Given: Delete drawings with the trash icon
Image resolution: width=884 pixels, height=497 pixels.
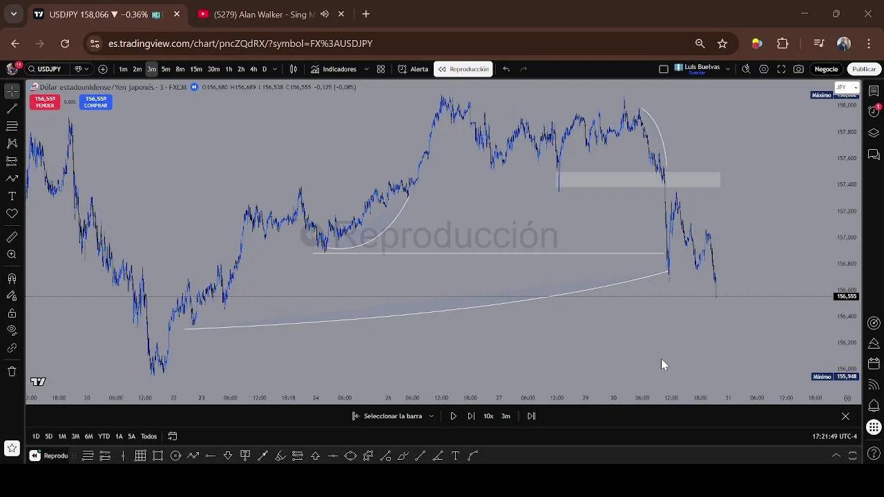Looking at the screenshot, I should (x=12, y=371).
